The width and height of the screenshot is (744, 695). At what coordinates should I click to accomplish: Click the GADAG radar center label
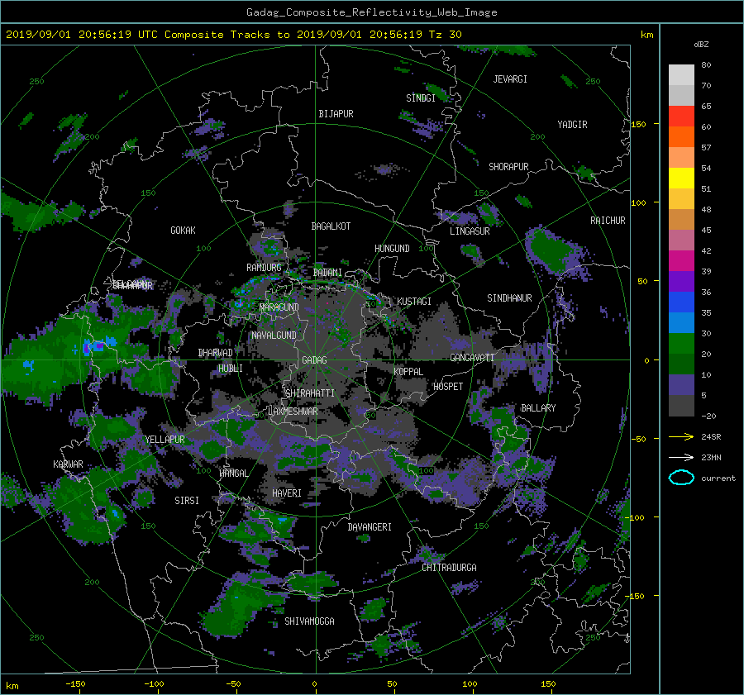coord(315,360)
